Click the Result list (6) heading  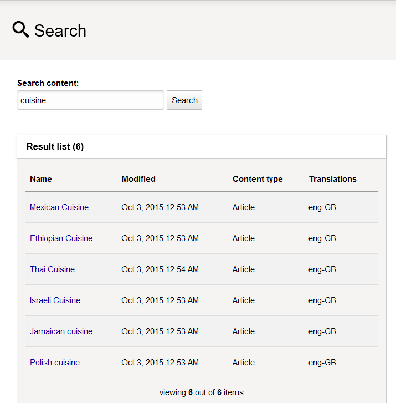55,146
